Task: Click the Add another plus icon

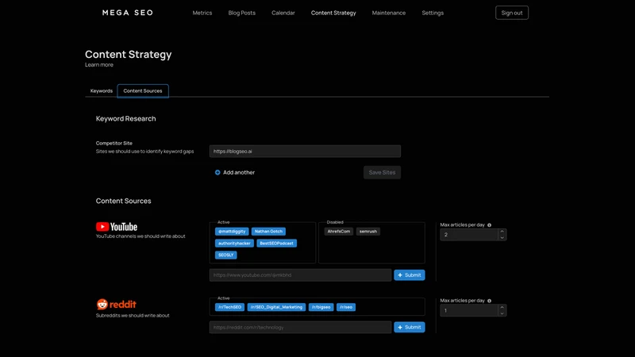Action: 217,172
